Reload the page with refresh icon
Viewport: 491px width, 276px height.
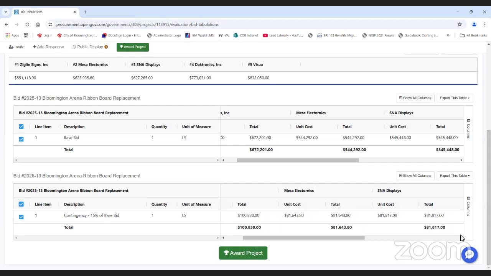[27, 24]
